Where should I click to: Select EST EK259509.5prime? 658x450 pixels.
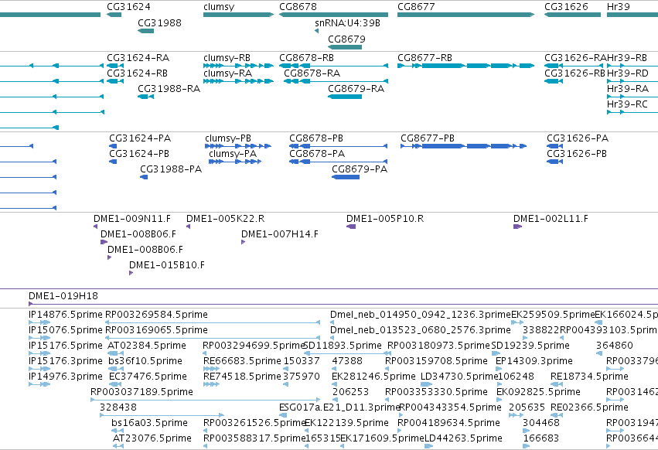(517, 322)
